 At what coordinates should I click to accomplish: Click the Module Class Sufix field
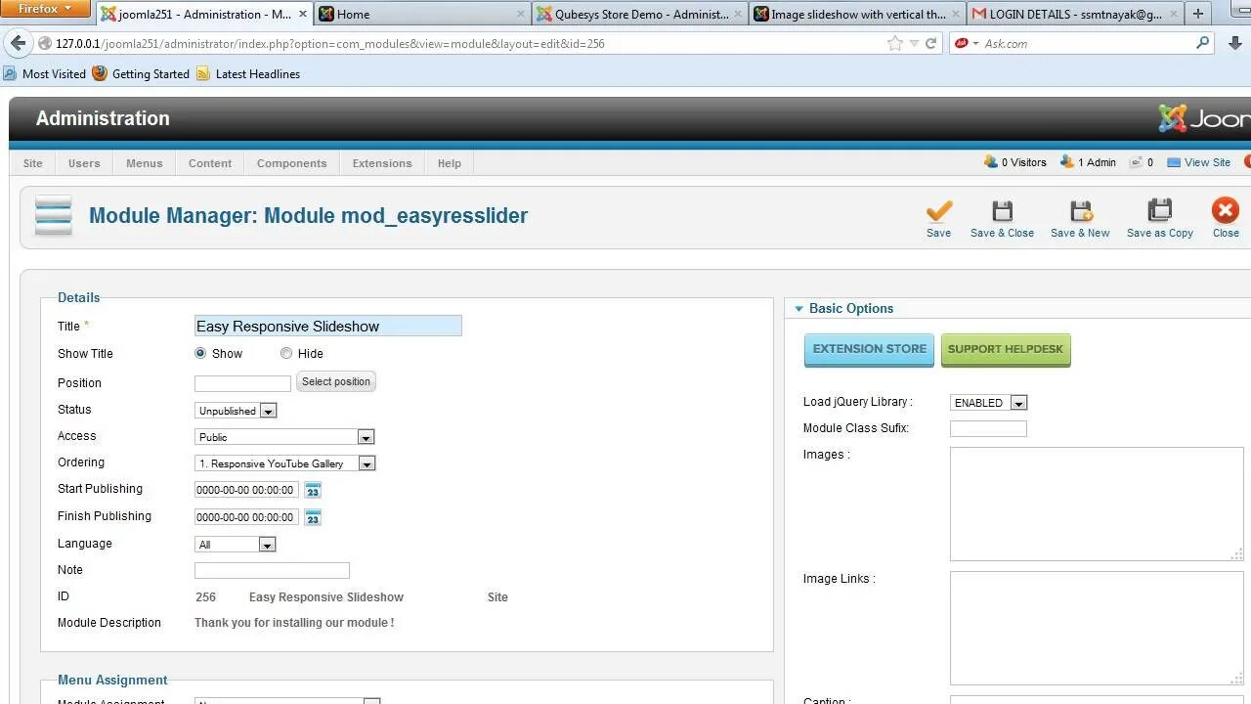988,428
